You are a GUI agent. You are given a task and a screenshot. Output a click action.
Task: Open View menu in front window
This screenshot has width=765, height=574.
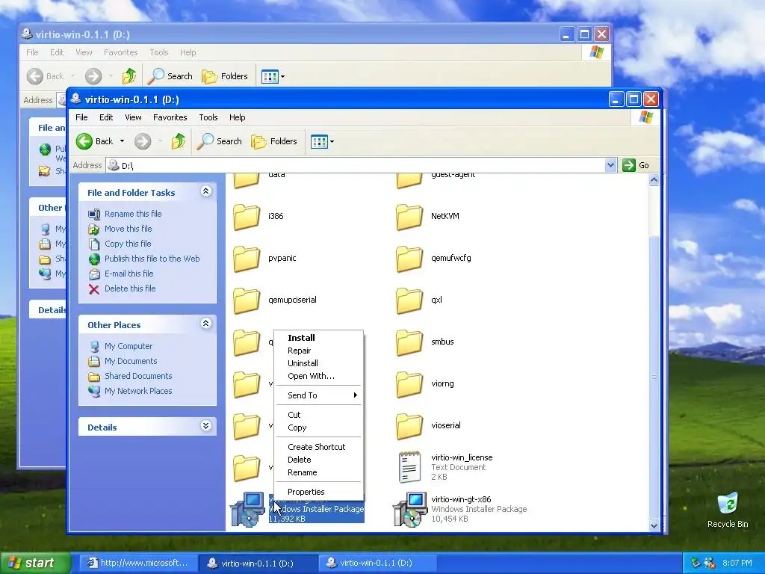133,117
